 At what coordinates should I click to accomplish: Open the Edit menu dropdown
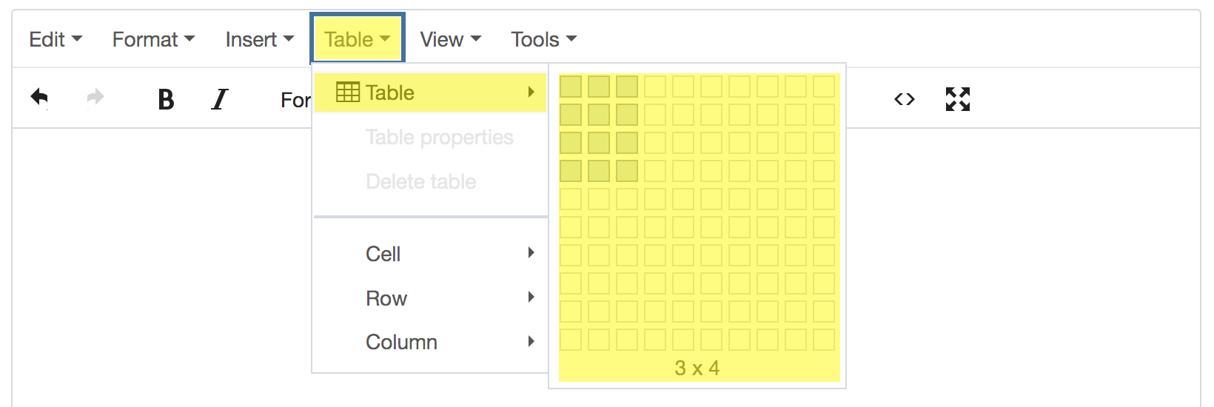pos(56,39)
